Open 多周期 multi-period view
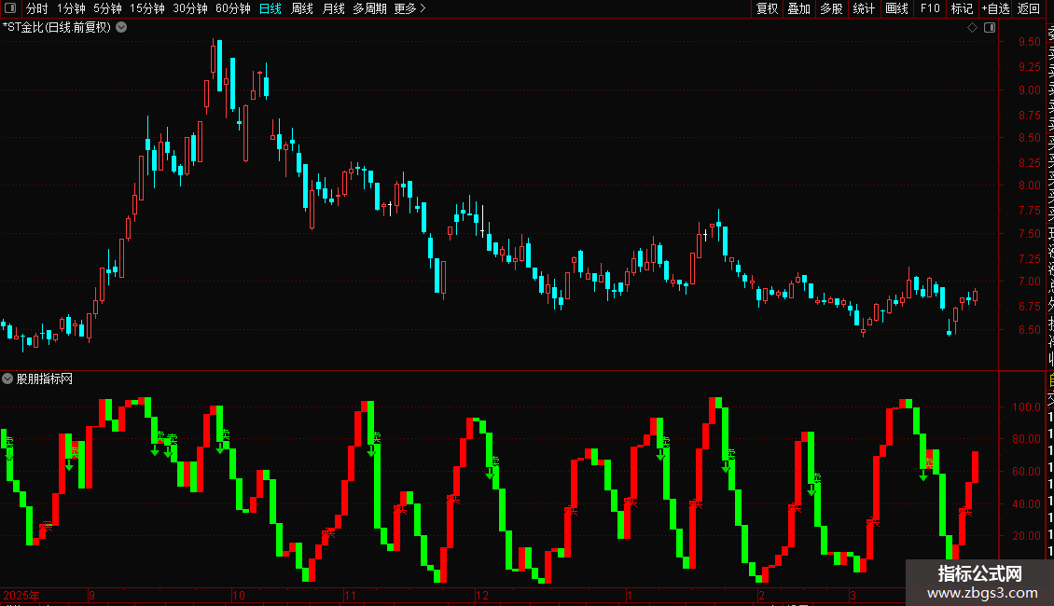Screen dimensions: 1054x606 369,8
